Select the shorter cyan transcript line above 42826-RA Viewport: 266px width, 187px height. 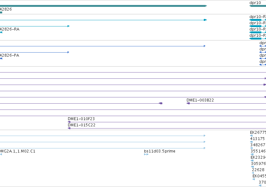35,26
